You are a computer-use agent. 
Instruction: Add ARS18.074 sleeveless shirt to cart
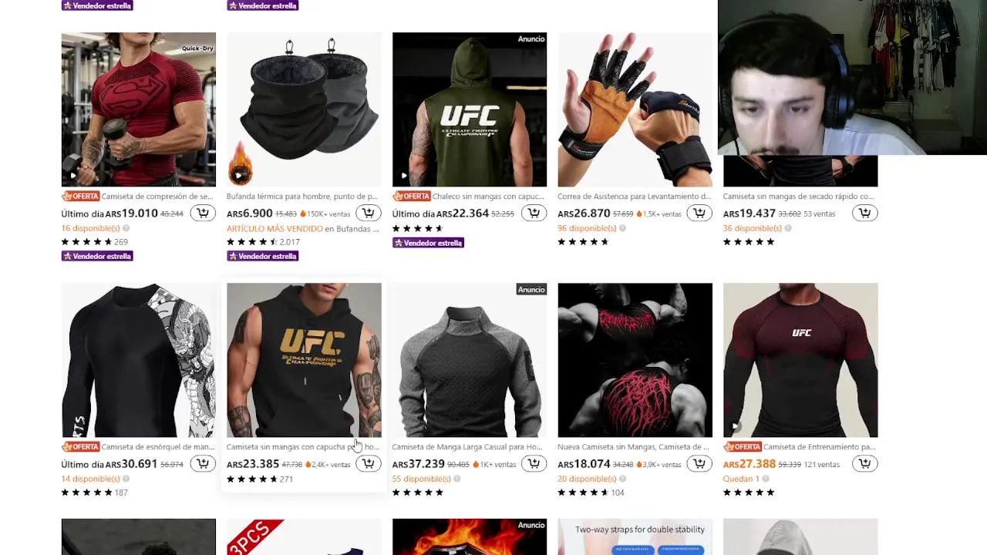[699, 464]
